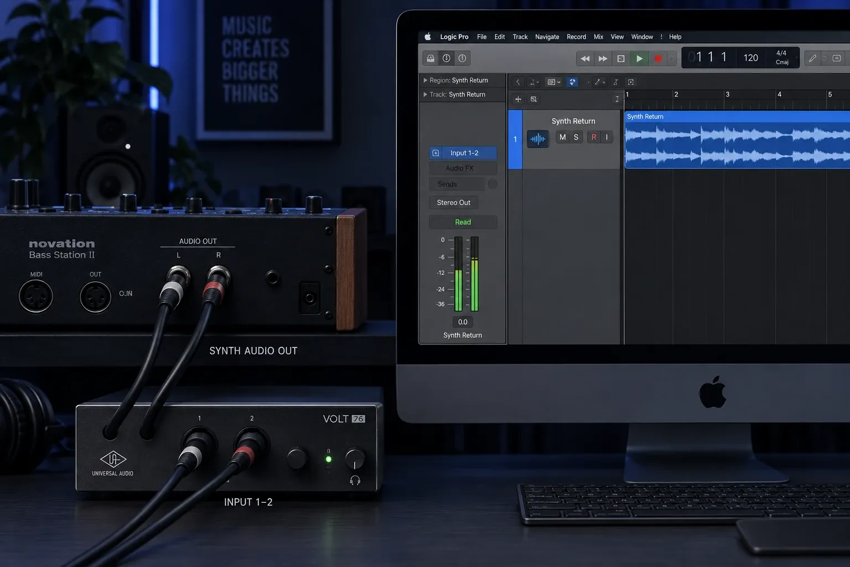The width and height of the screenshot is (850, 567).
Task: Click bar 3 on the ruler
Action: click(x=728, y=95)
